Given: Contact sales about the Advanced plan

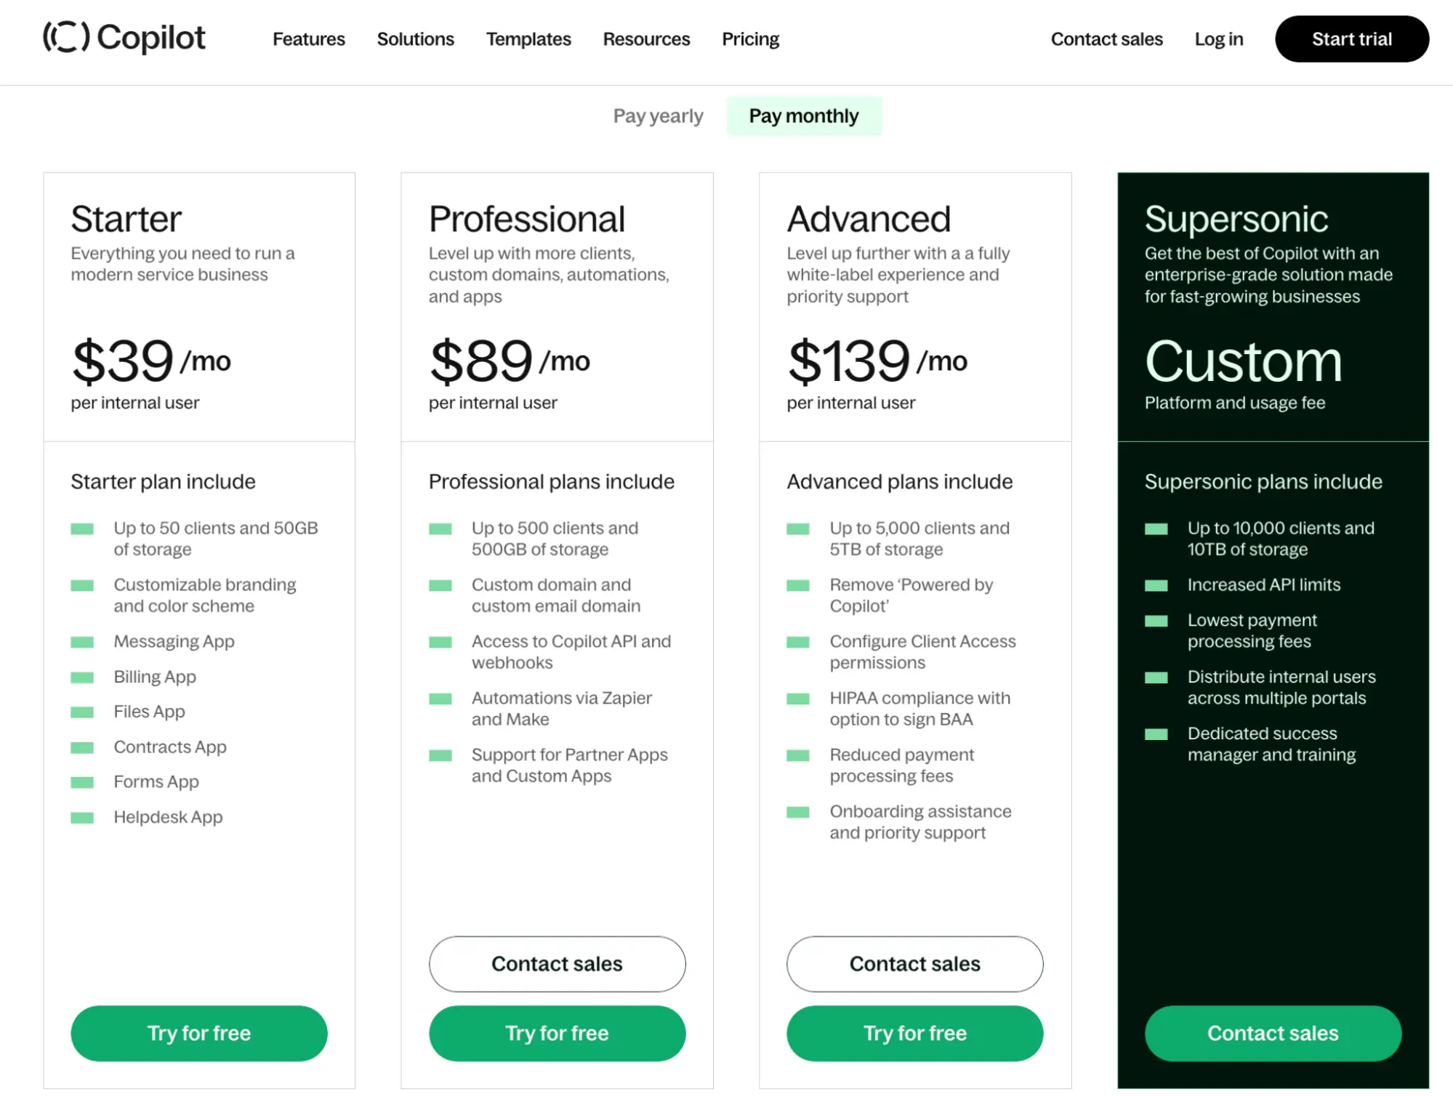Looking at the screenshot, I should (x=914, y=964).
